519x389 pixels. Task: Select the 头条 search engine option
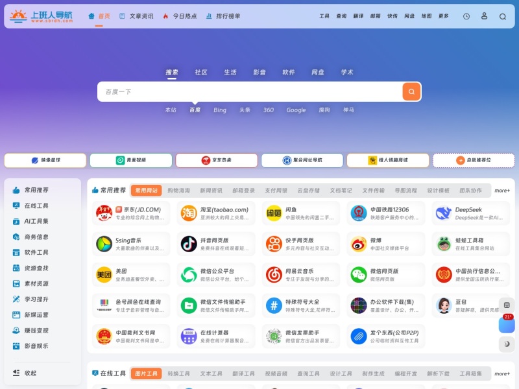[245, 110]
